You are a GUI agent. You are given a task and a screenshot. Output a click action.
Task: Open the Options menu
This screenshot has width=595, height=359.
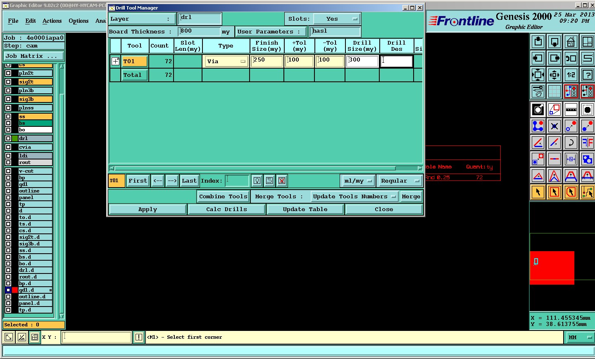tap(79, 21)
